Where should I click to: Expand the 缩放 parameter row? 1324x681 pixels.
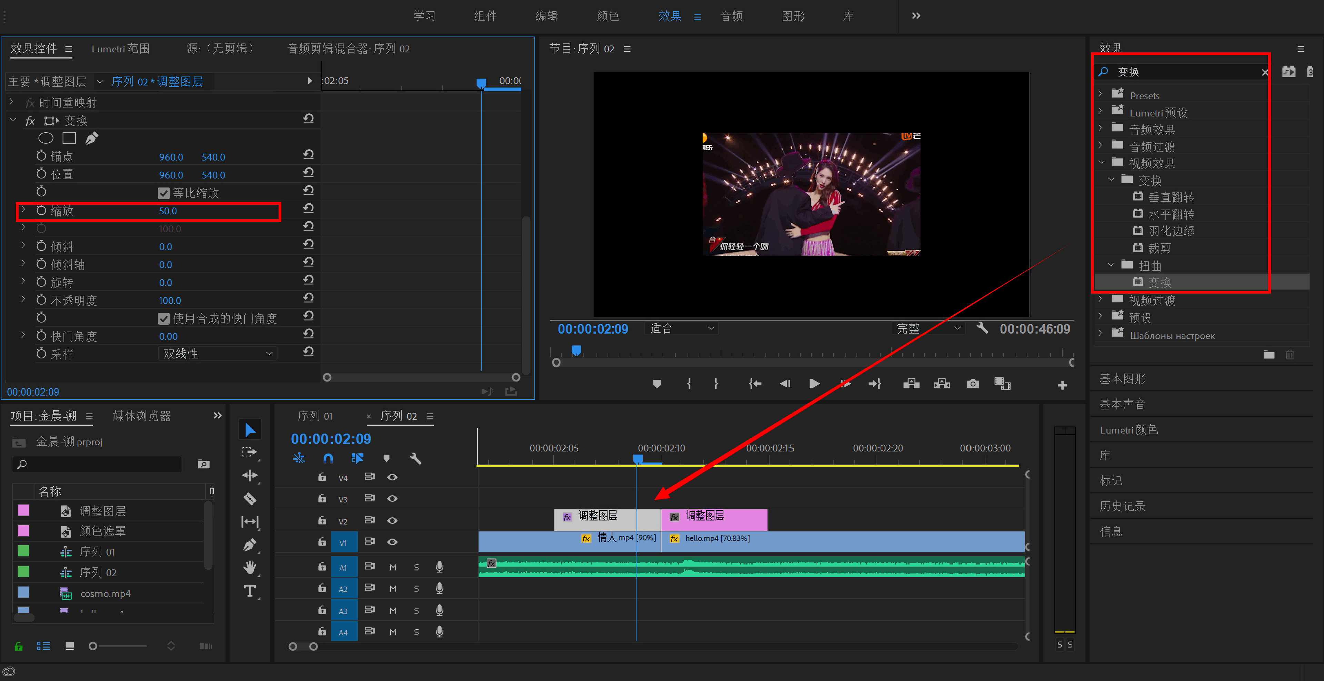click(23, 210)
